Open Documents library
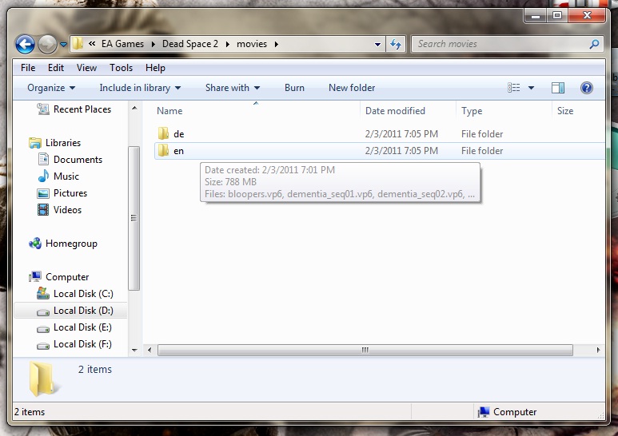 pos(78,160)
